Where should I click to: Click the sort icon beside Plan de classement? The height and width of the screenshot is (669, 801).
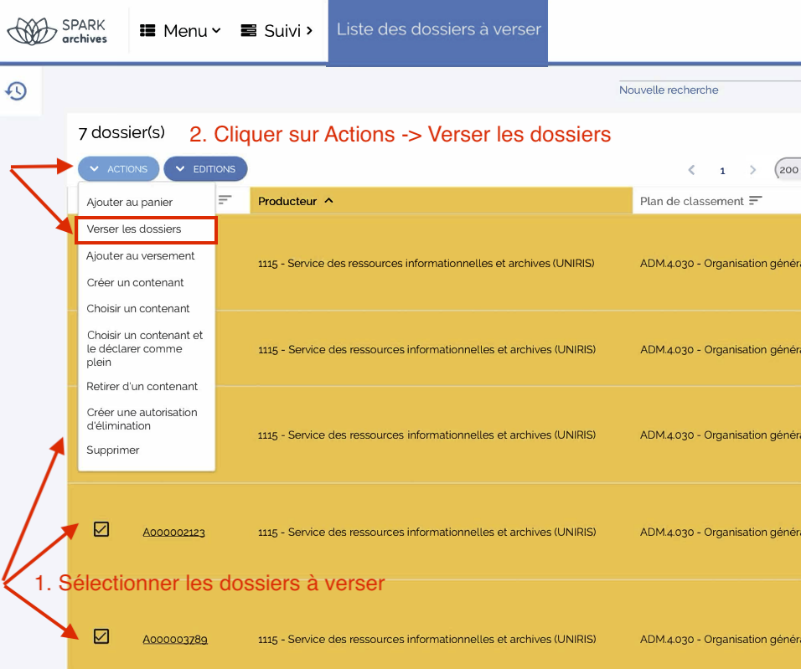tap(756, 201)
